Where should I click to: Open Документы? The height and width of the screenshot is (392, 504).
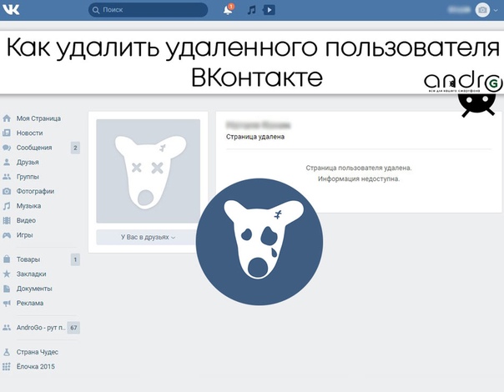point(34,289)
